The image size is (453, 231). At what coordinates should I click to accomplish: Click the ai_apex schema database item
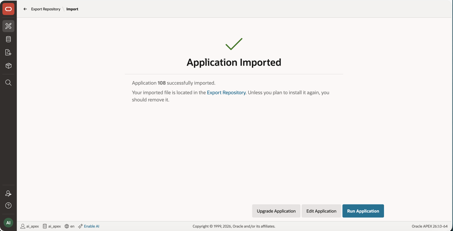click(52, 226)
